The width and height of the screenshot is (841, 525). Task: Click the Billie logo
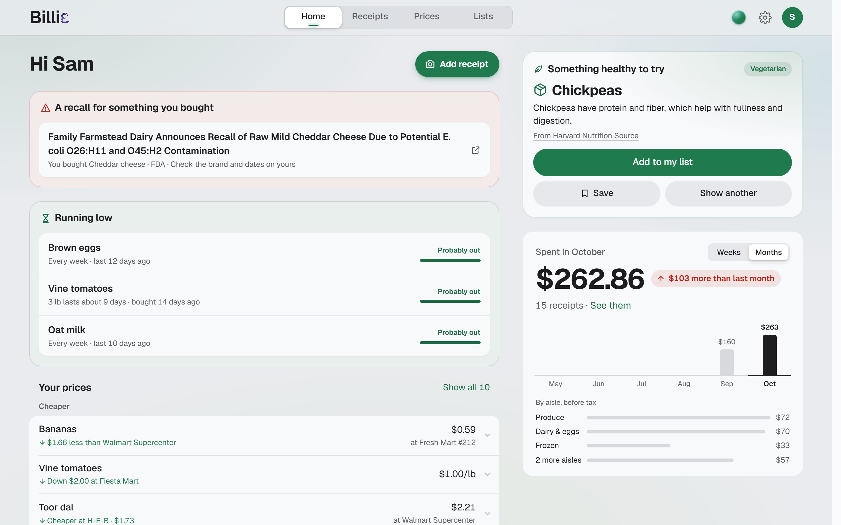point(49,17)
